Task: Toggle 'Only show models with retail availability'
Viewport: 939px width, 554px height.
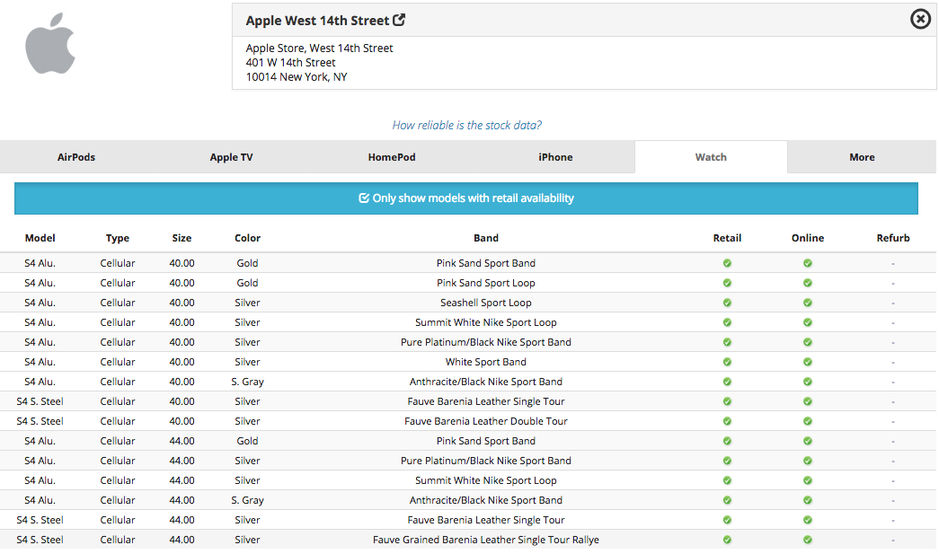Action: point(466,198)
